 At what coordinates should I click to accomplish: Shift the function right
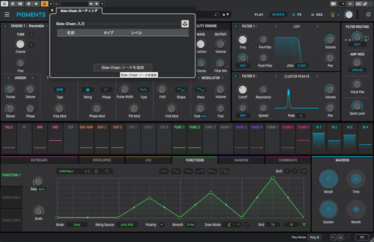pos(294,171)
